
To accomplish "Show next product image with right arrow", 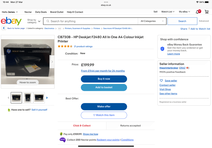I will click(x=52, y=62).
